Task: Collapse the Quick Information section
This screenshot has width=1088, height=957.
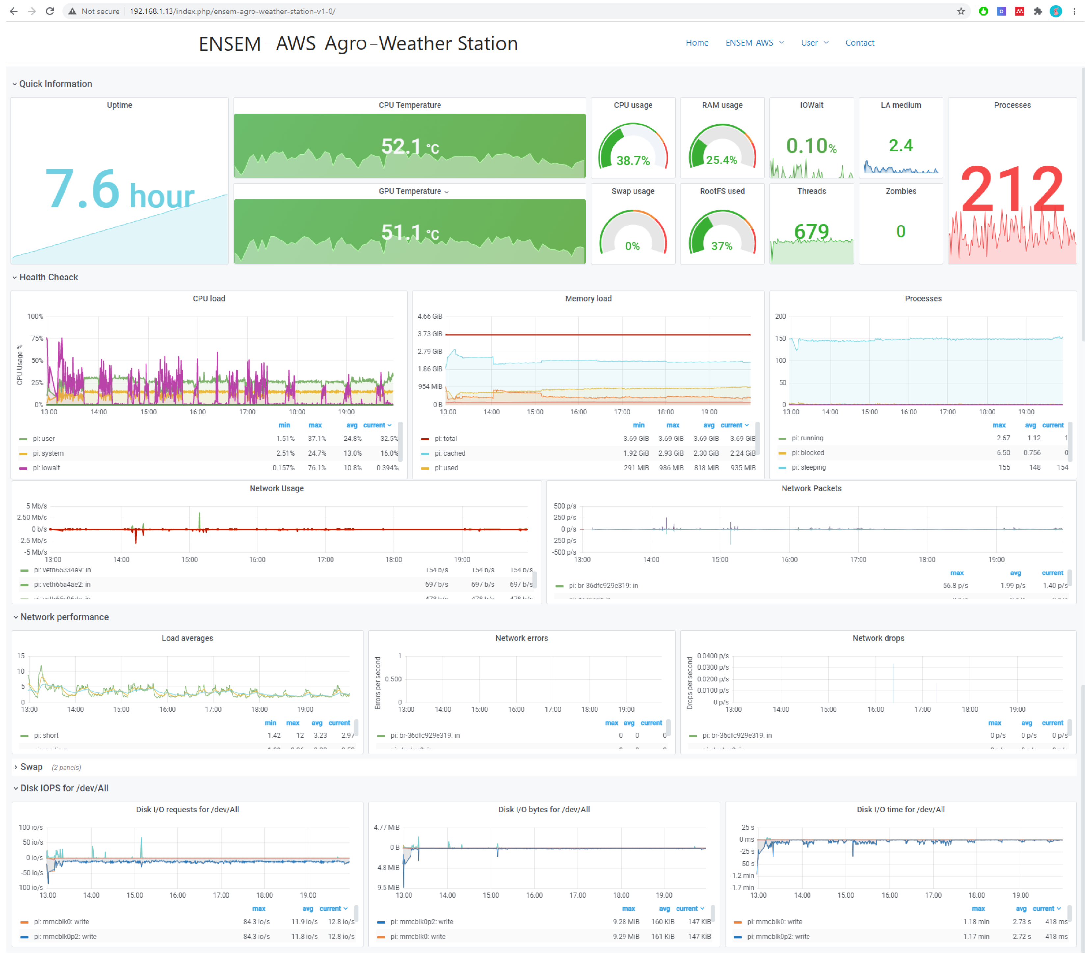Action: (55, 84)
